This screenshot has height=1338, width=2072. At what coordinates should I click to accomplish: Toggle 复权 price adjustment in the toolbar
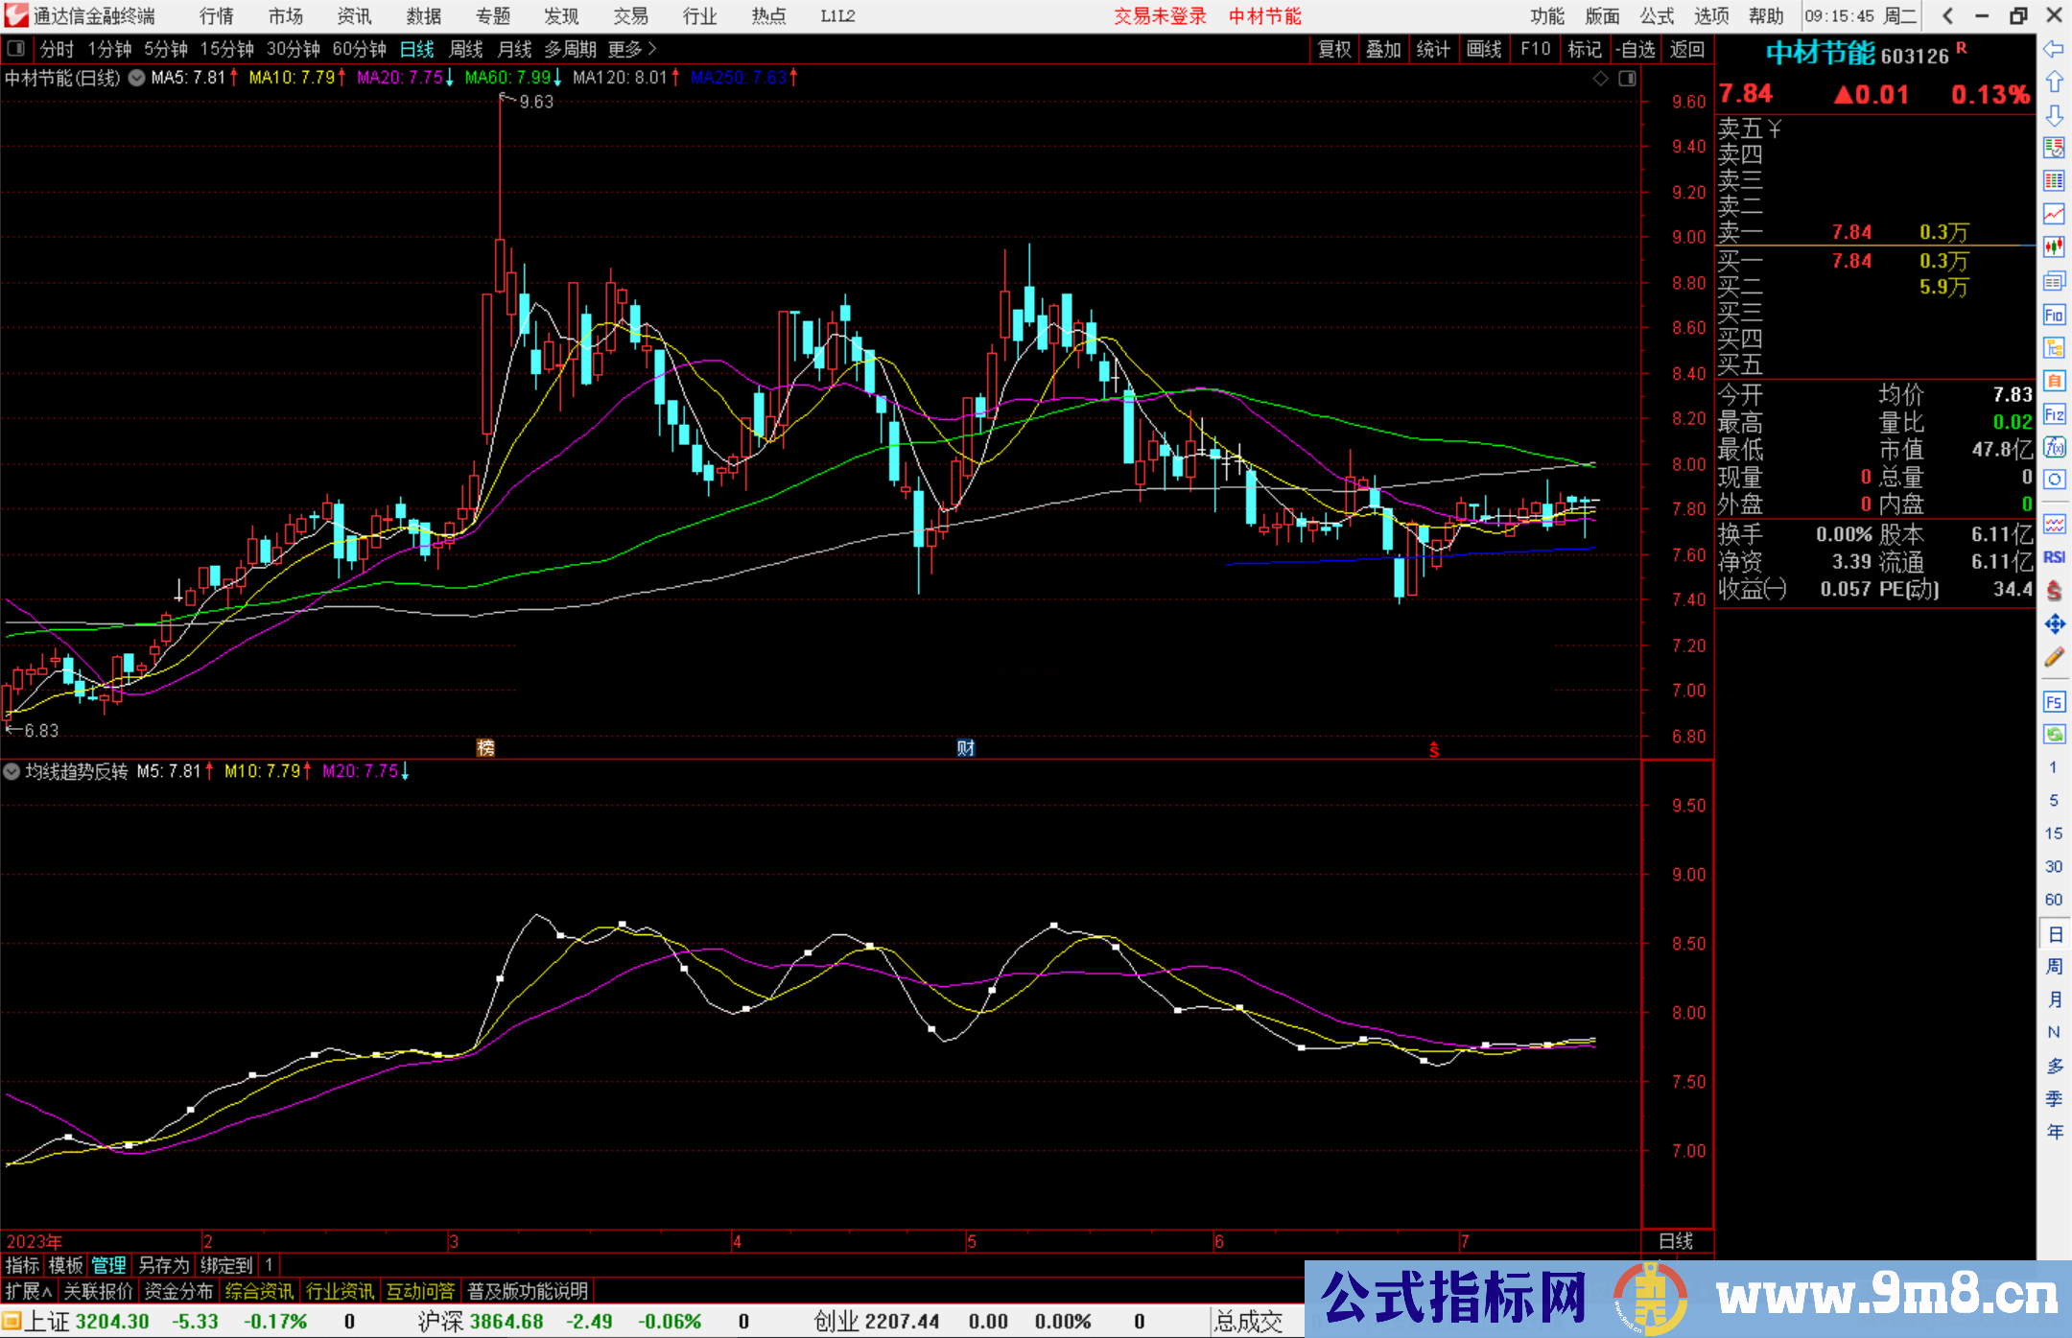tap(1334, 49)
